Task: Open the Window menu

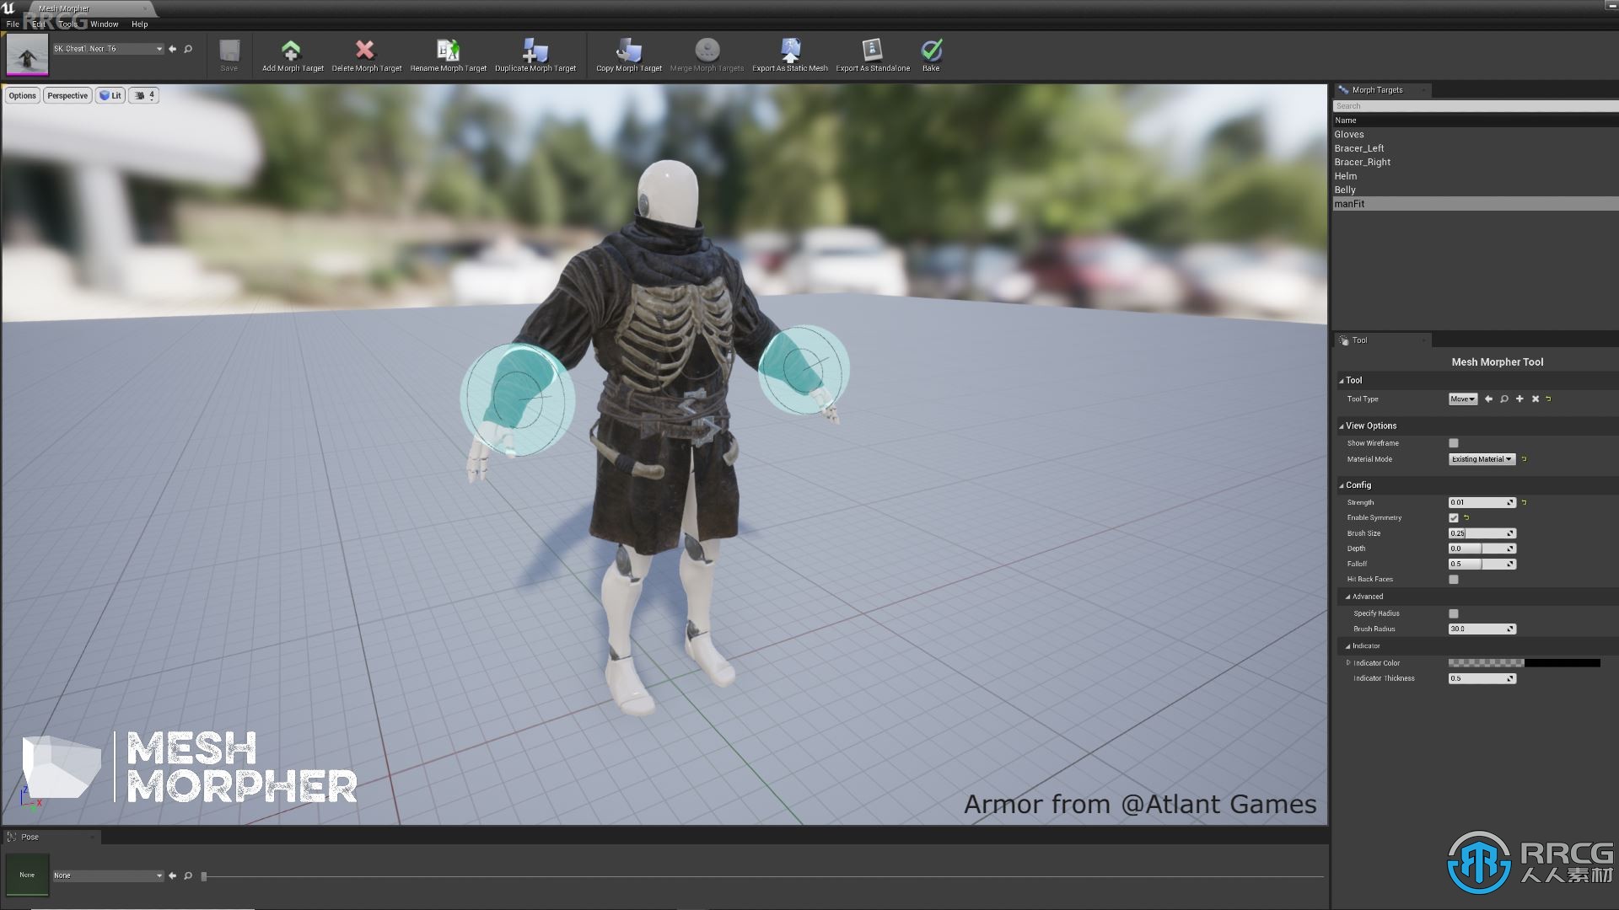Action: coord(104,24)
